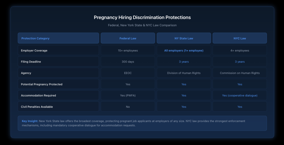
Task: Click the '300 days' cell
Action: 128,62
